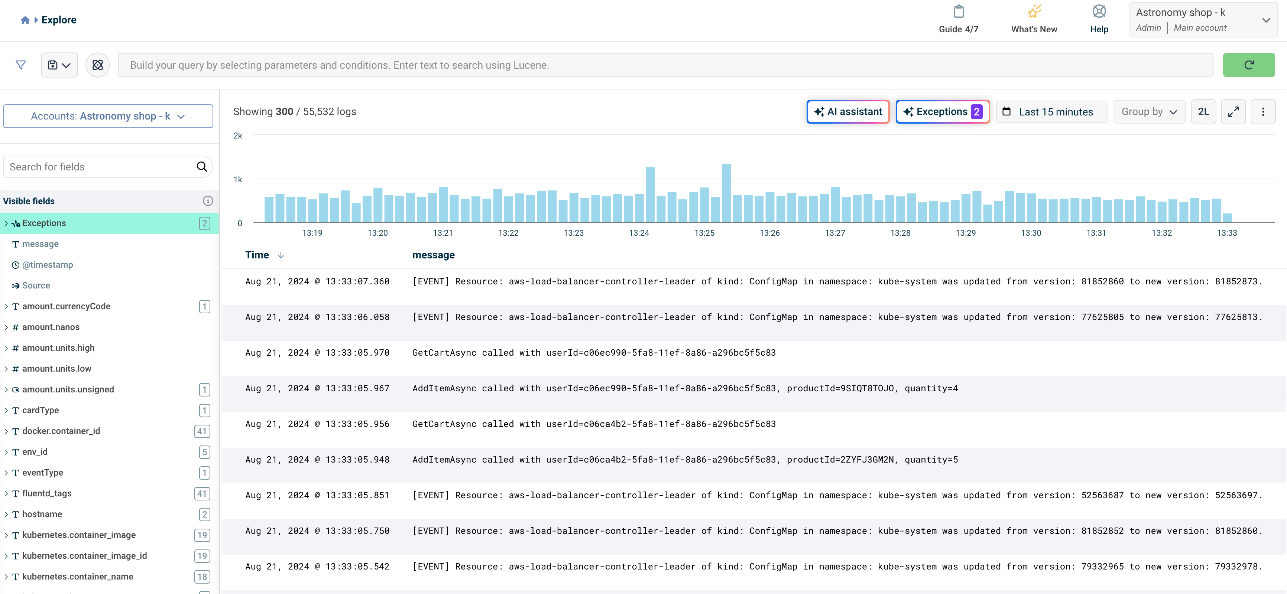Sort by the Time column arrow
Screen dimensions: 1287x594
point(281,255)
